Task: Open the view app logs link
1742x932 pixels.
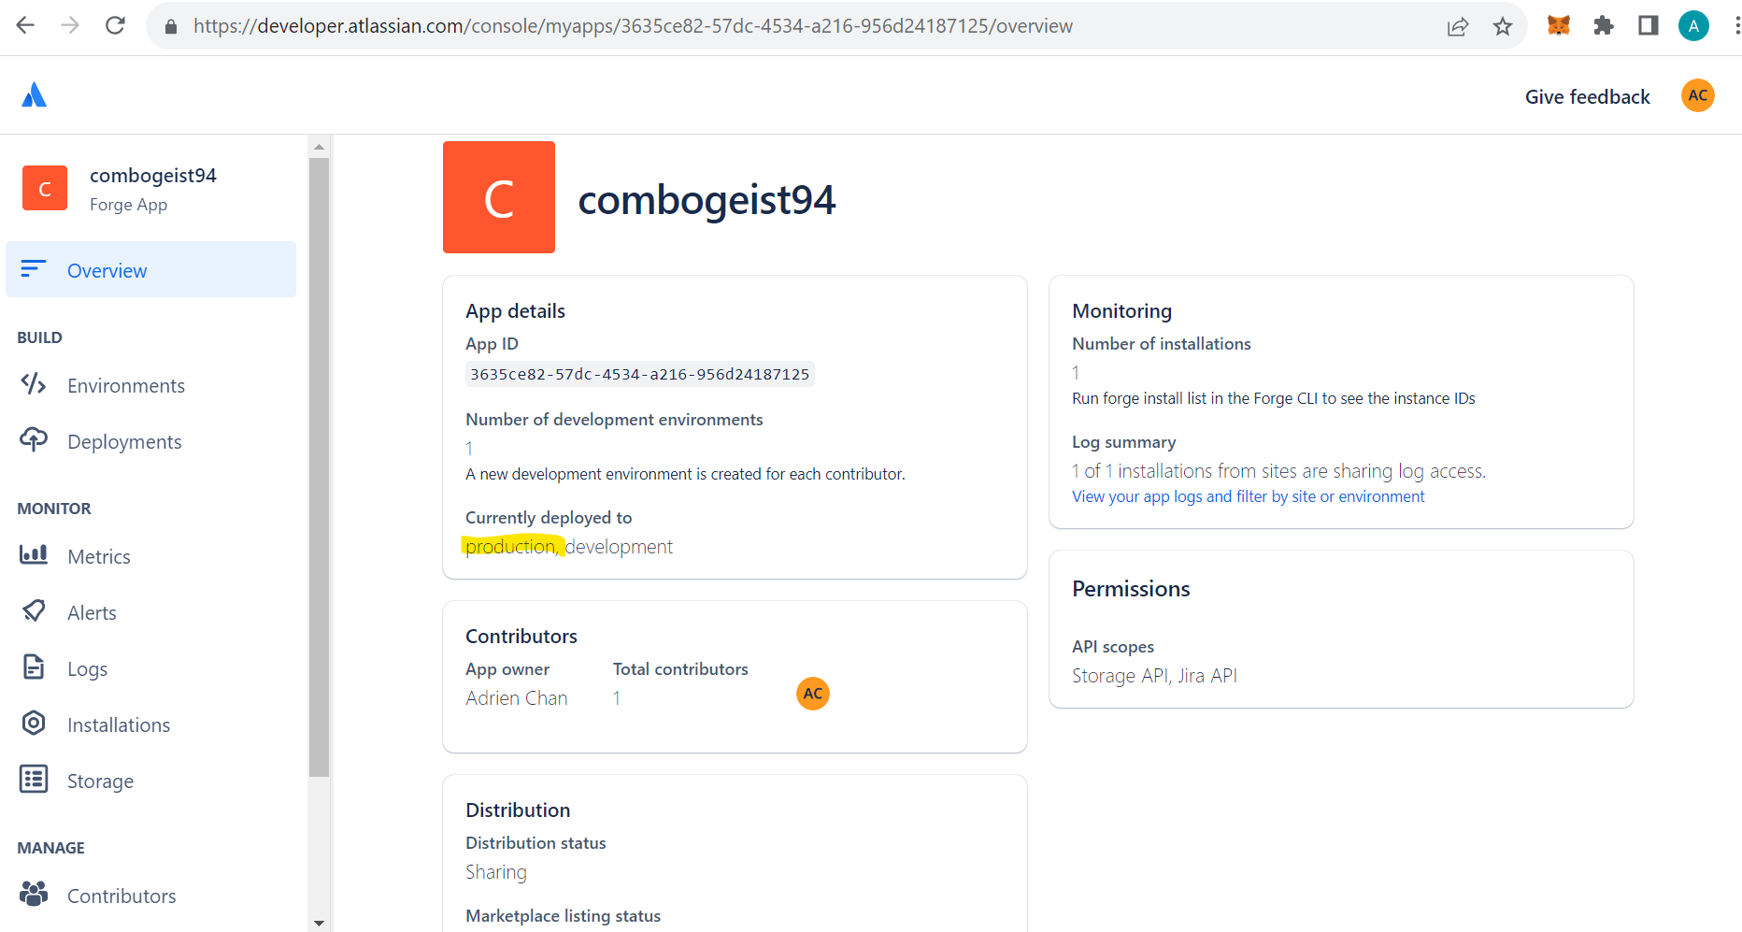Action: [1248, 497]
